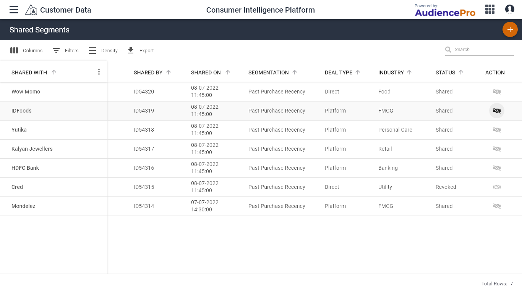
Task: Change table Density
Action: tap(103, 50)
